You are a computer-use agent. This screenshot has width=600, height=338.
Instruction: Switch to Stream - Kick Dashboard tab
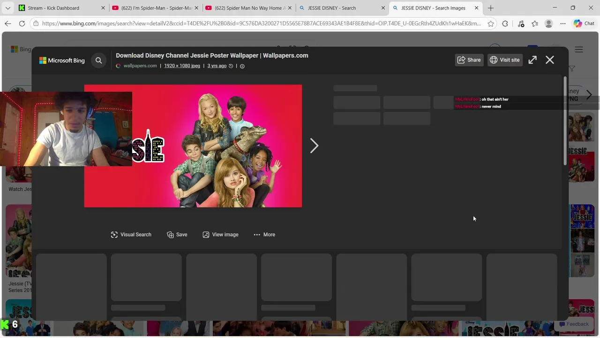tap(61, 8)
